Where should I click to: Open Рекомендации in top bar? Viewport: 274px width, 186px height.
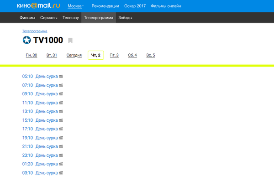(105, 6)
